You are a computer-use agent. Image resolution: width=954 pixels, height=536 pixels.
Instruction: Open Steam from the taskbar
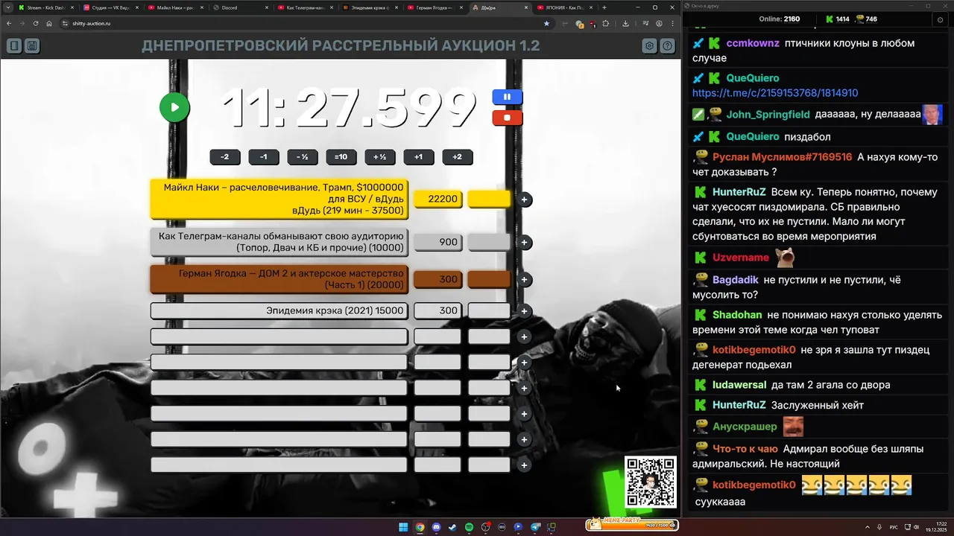452,527
